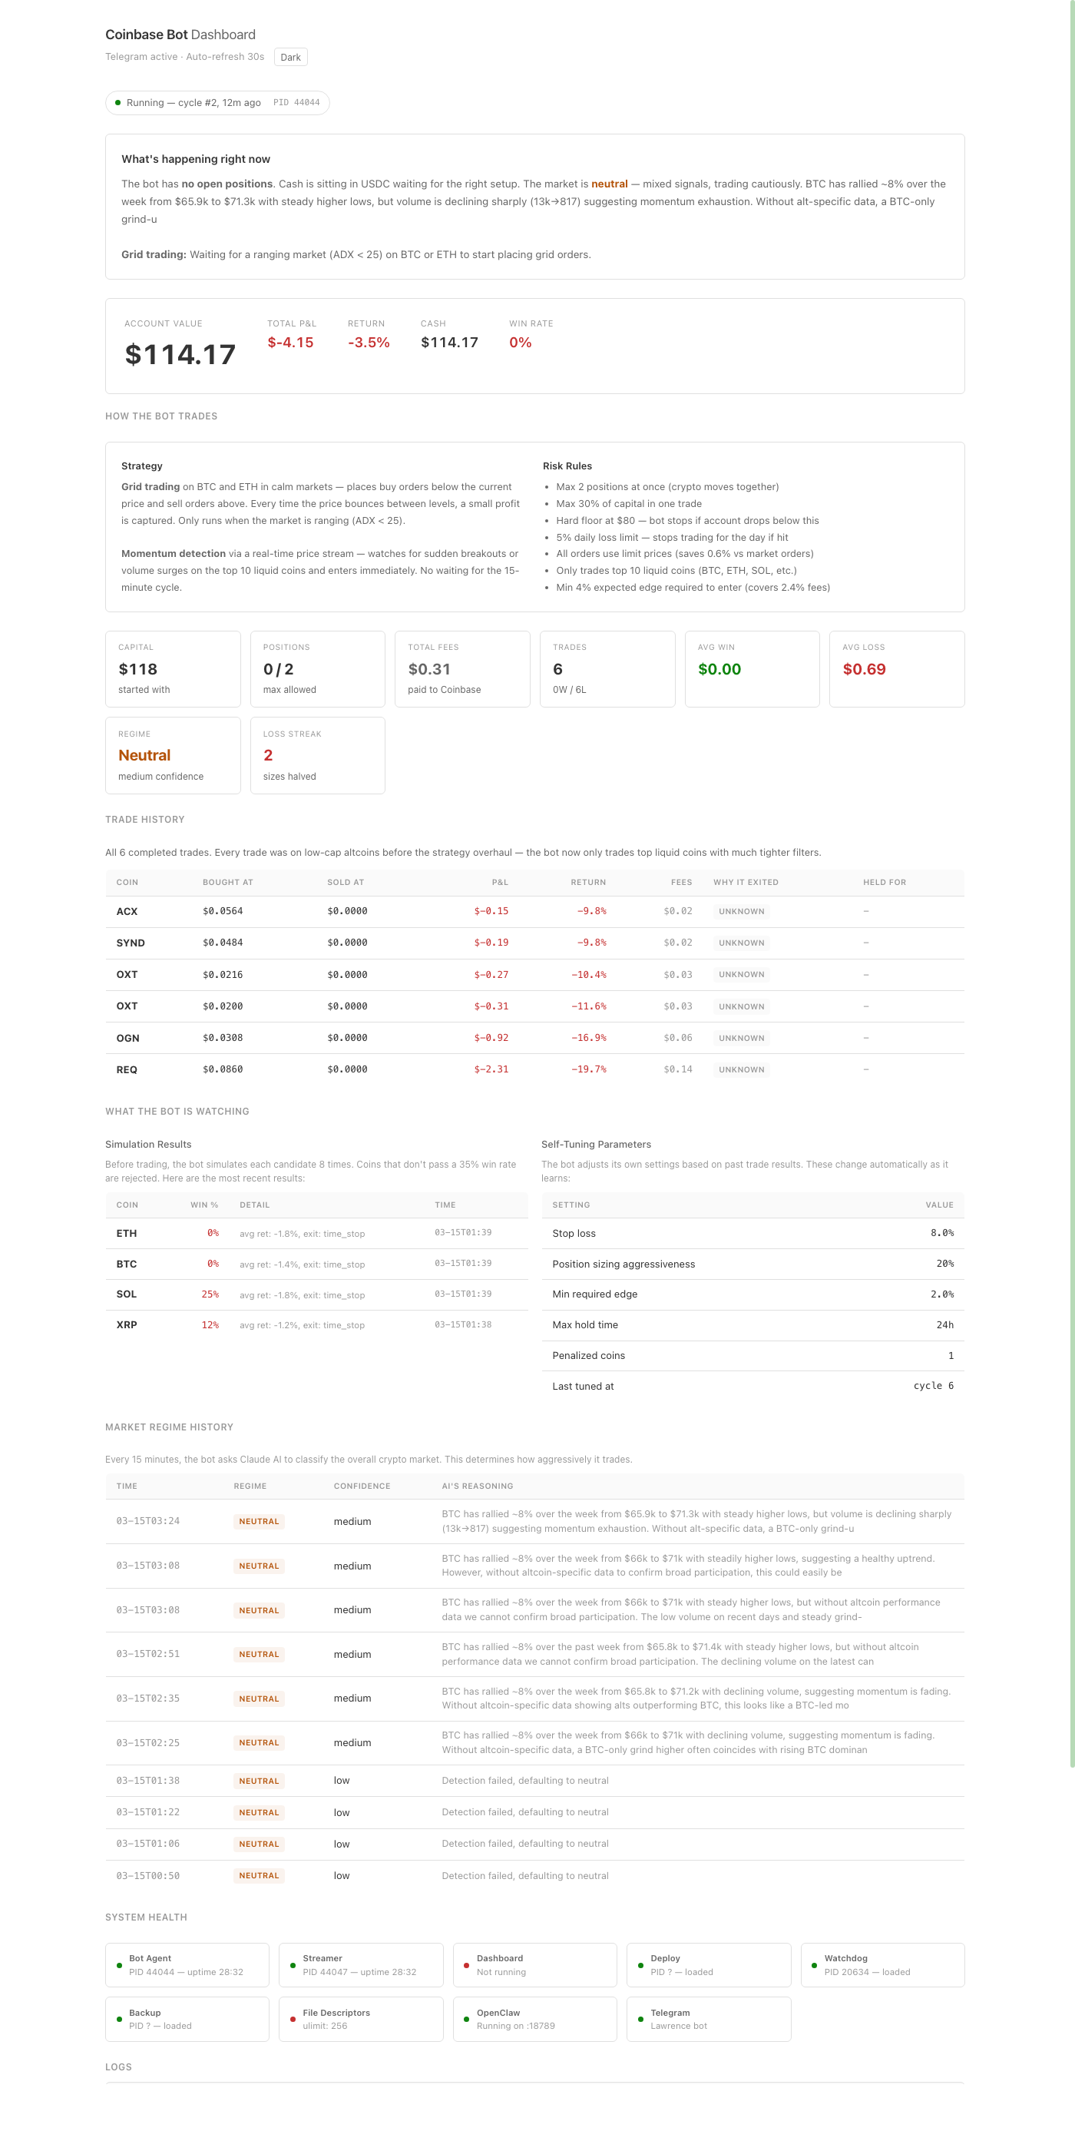Click the Win Rate value 0%

point(520,343)
